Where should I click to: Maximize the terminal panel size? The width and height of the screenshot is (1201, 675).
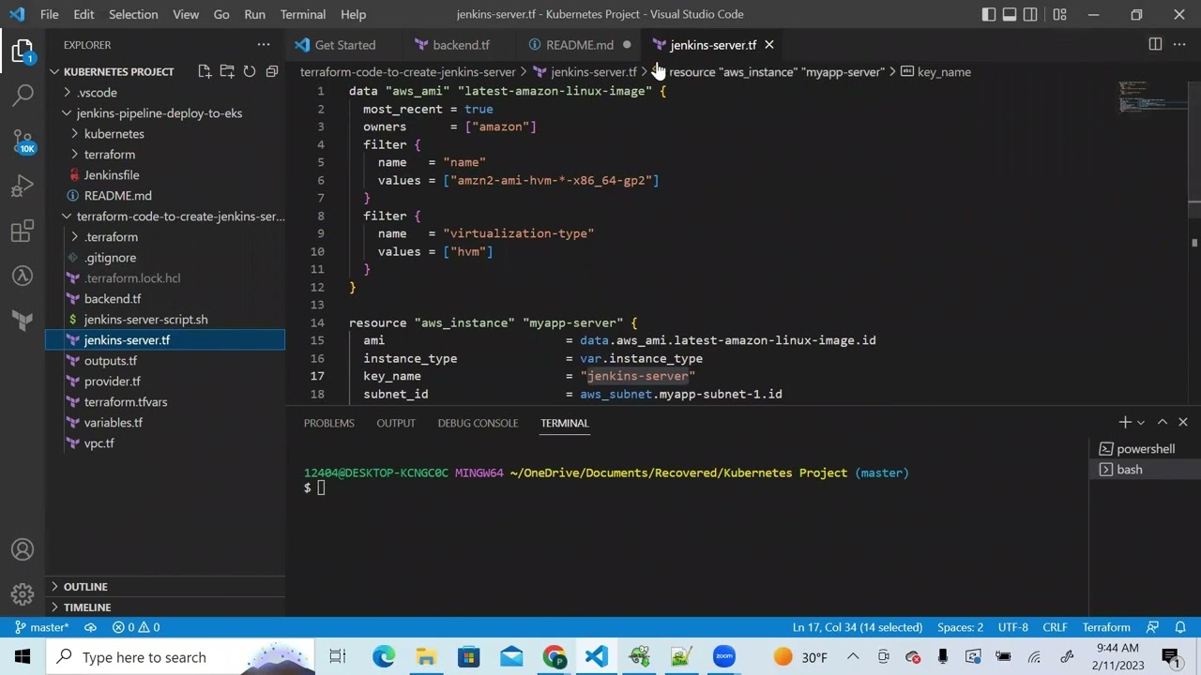[1162, 423]
